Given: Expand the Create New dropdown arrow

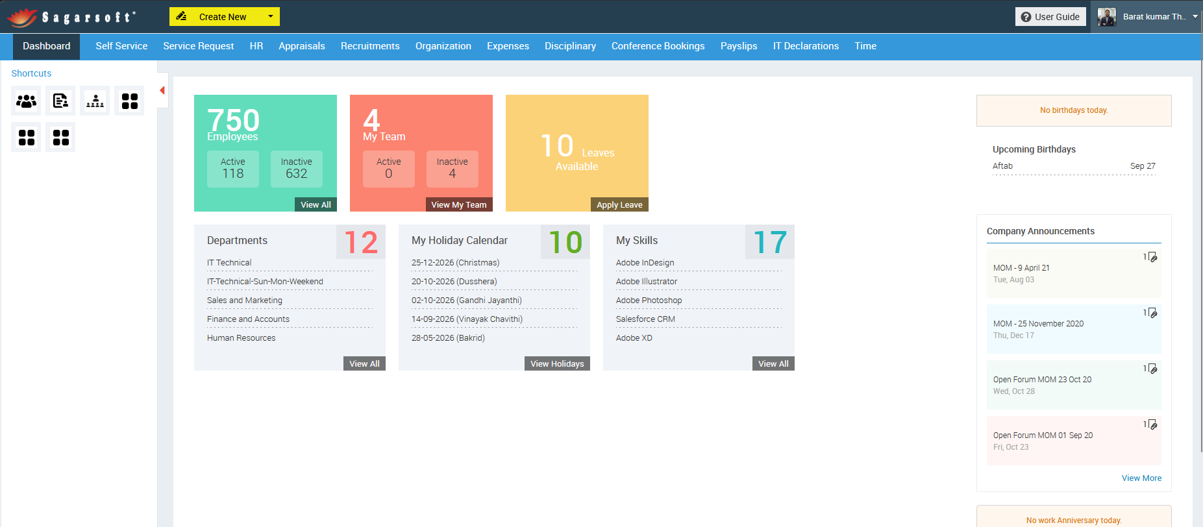Looking at the screenshot, I should click(x=271, y=16).
